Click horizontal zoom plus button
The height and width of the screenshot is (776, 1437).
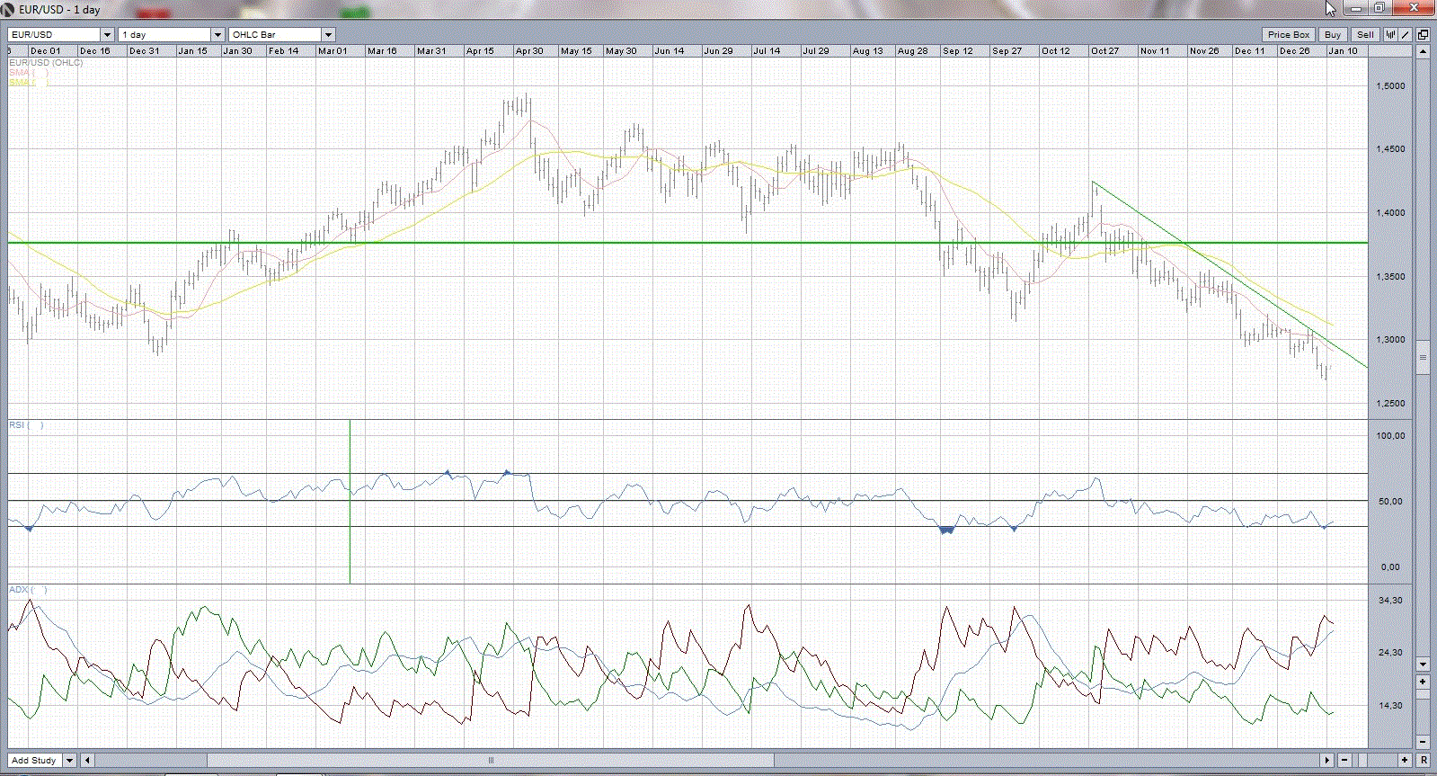[x=1406, y=760]
